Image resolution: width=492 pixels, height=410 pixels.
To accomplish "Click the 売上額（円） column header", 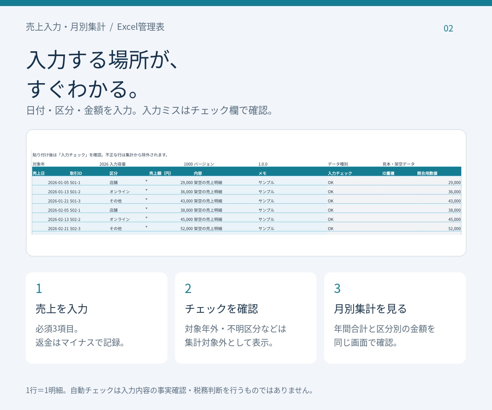I will [160, 174].
